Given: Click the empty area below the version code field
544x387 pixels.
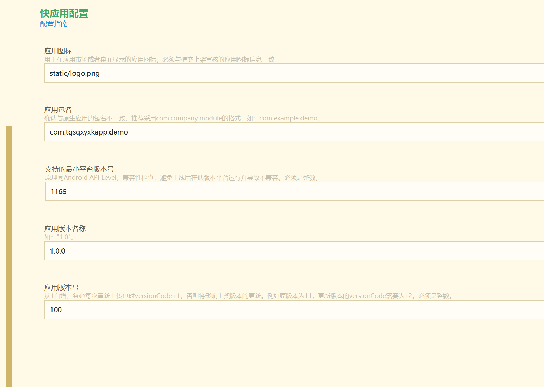Looking at the screenshot, I should [x=276, y=353].
